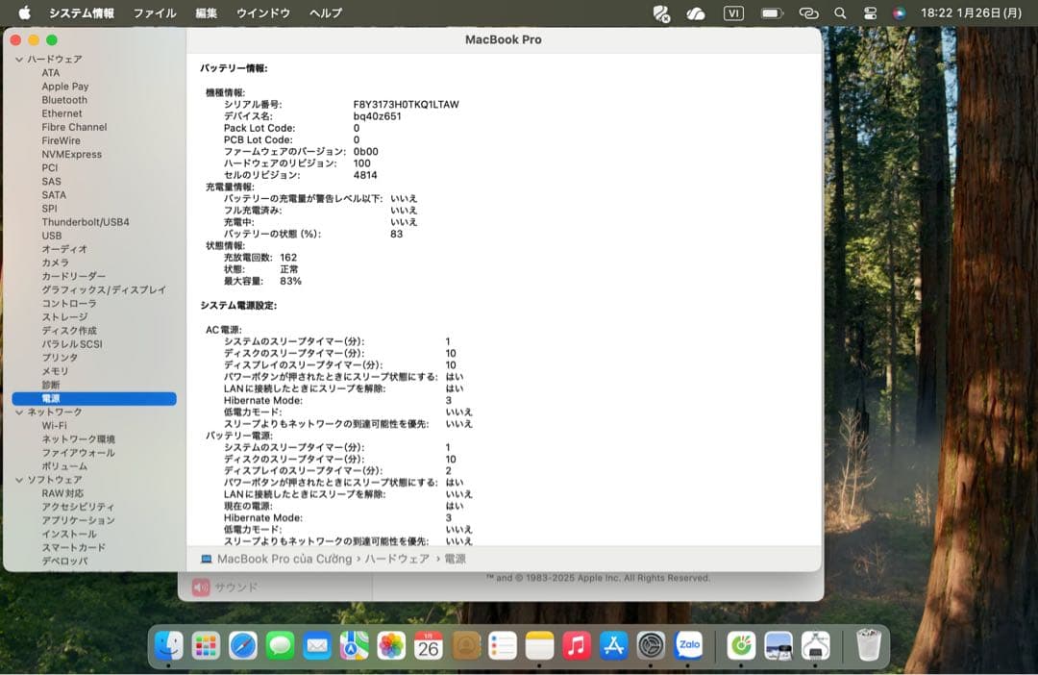Select カメラ in the sidebar
1038x675 pixels.
click(55, 262)
